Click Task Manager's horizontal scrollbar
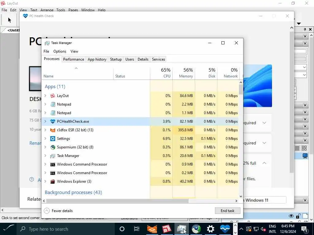This screenshot has width=314, height=235. [x=117, y=201]
